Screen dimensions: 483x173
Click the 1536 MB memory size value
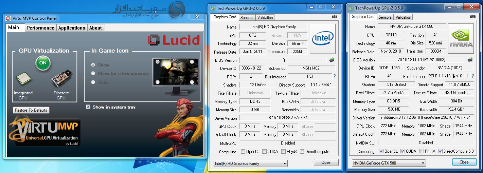pos(393,109)
